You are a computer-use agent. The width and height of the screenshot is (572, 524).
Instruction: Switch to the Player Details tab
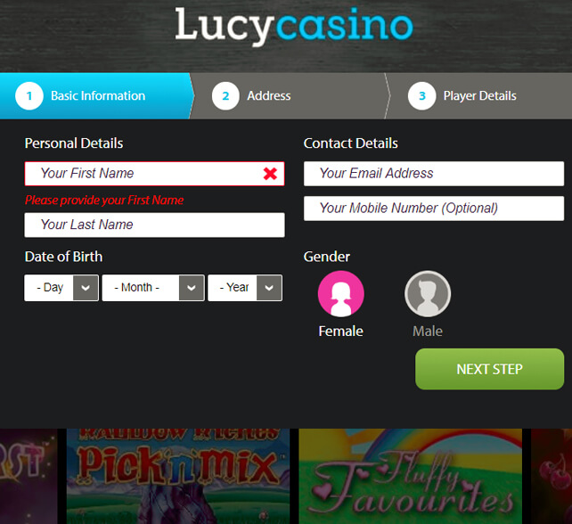(x=478, y=96)
